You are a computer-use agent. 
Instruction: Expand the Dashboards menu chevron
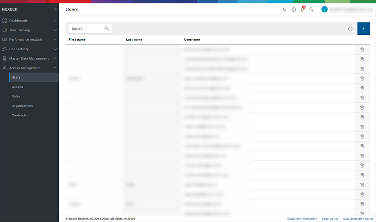point(55,21)
